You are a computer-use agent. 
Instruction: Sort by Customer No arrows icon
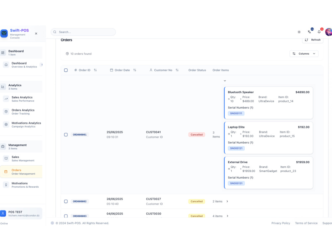coord(177,70)
